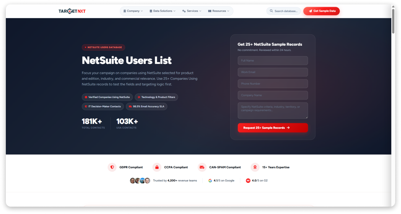
Task: Click arrow icon on Request Sample Records button
Action: (x=288, y=128)
